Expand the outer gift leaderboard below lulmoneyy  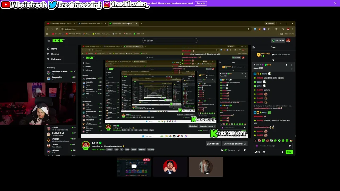click(273, 60)
